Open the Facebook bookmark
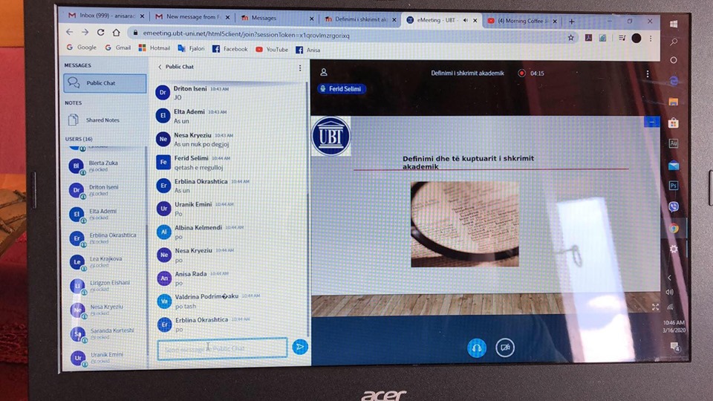This screenshot has width=713, height=401. 229,49
